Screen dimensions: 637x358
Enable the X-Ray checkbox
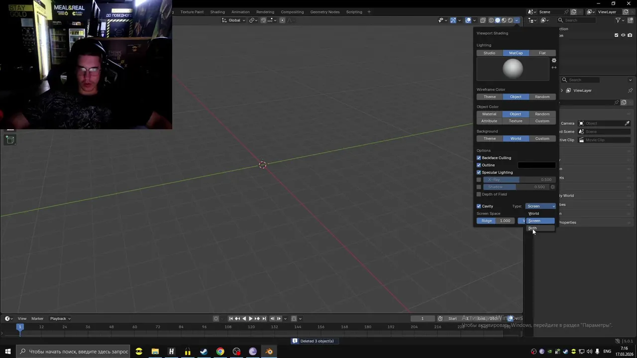pos(479,179)
